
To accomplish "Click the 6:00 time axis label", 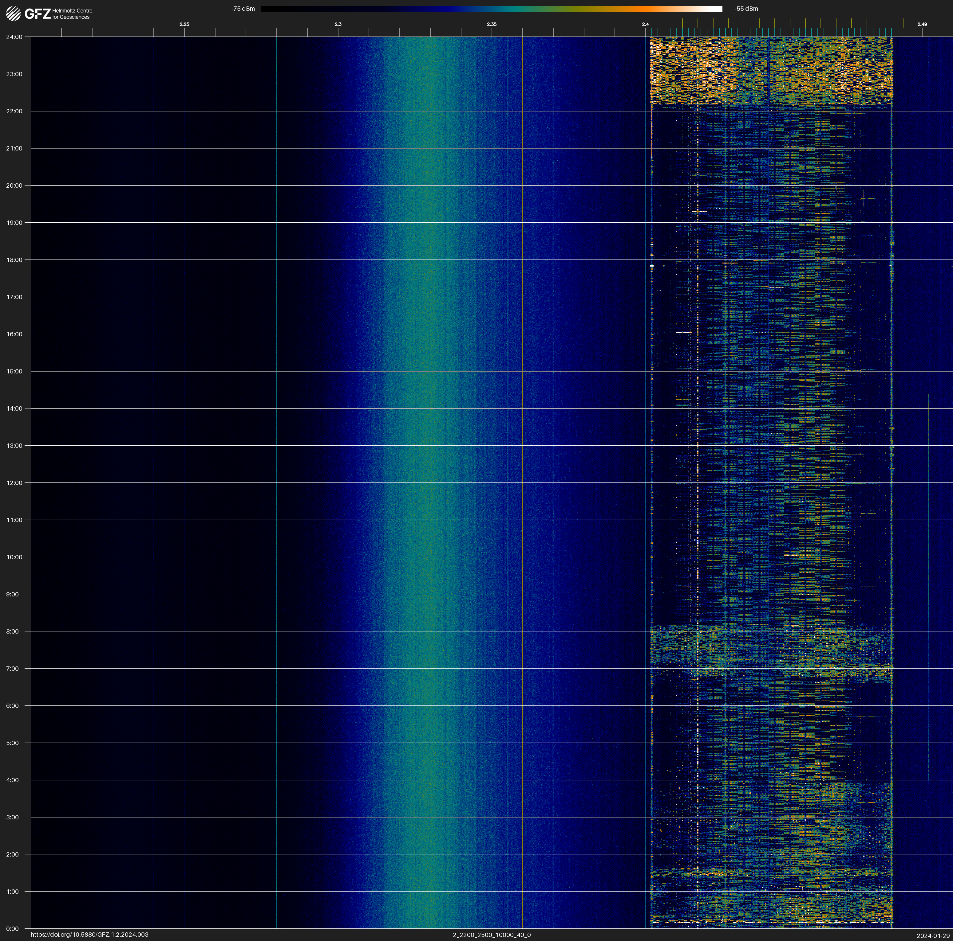I will (x=12, y=705).
